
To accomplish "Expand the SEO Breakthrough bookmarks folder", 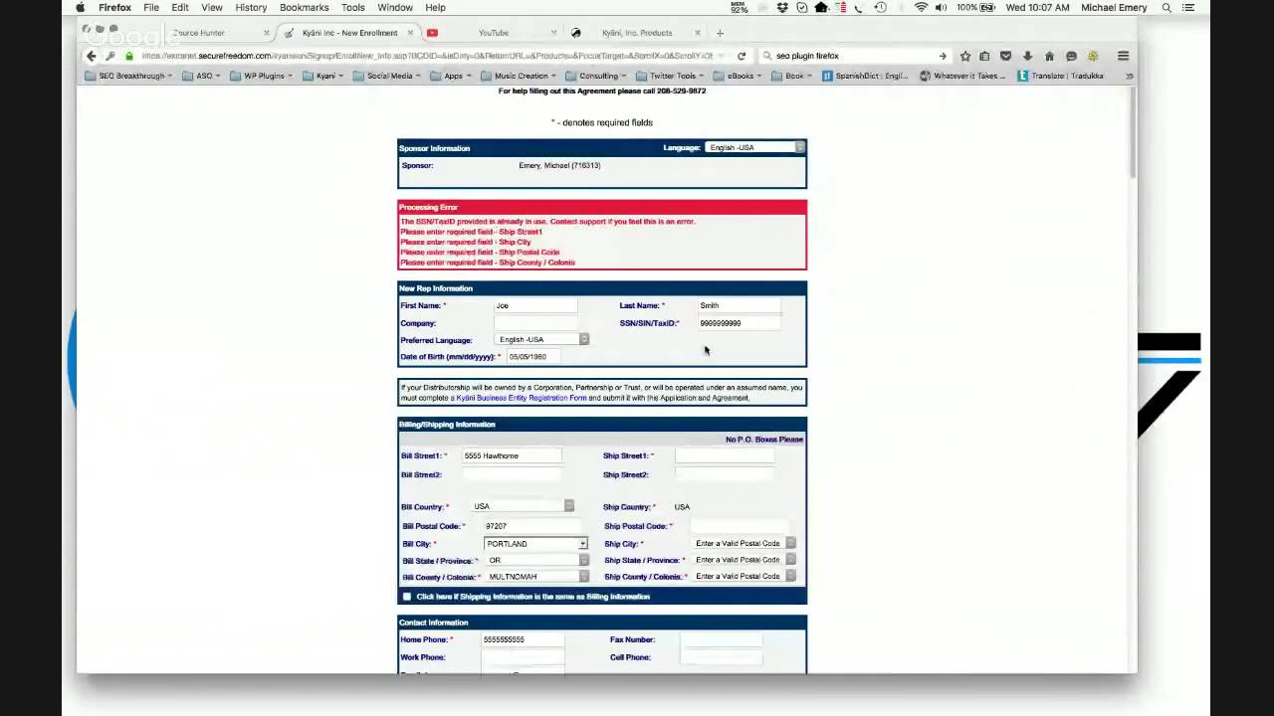I will point(129,76).
